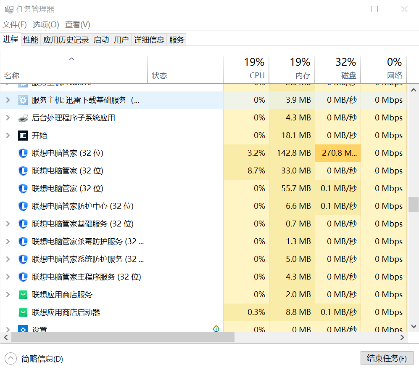Switch to the 服务 tab
Image resolution: width=419 pixels, height=373 pixels.
click(177, 40)
